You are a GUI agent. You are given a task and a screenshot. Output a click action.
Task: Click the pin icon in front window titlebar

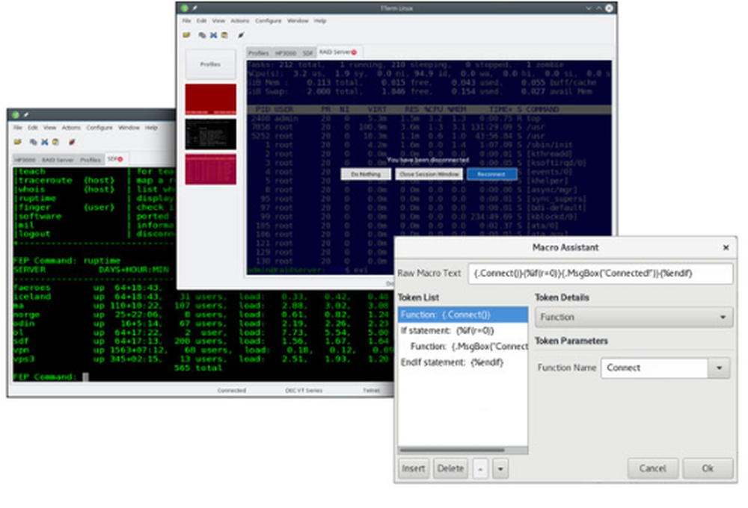tap(194, 8)
